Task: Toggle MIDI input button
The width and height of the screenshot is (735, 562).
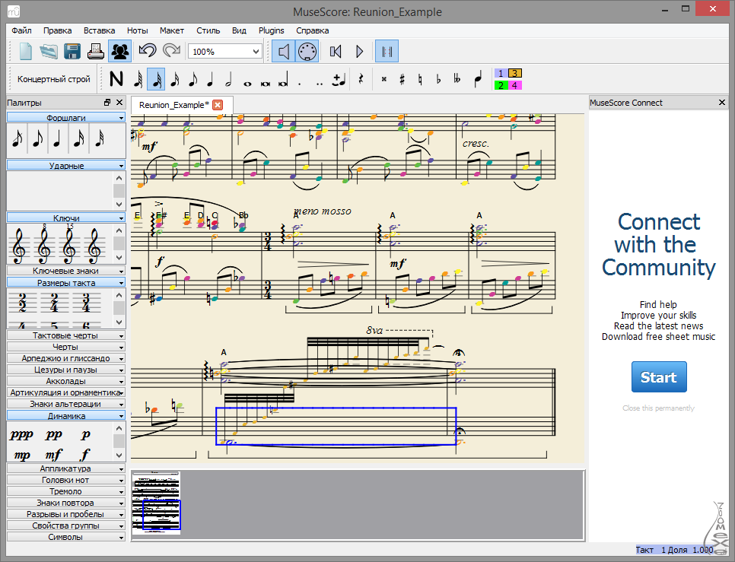Action: (307, 51)
